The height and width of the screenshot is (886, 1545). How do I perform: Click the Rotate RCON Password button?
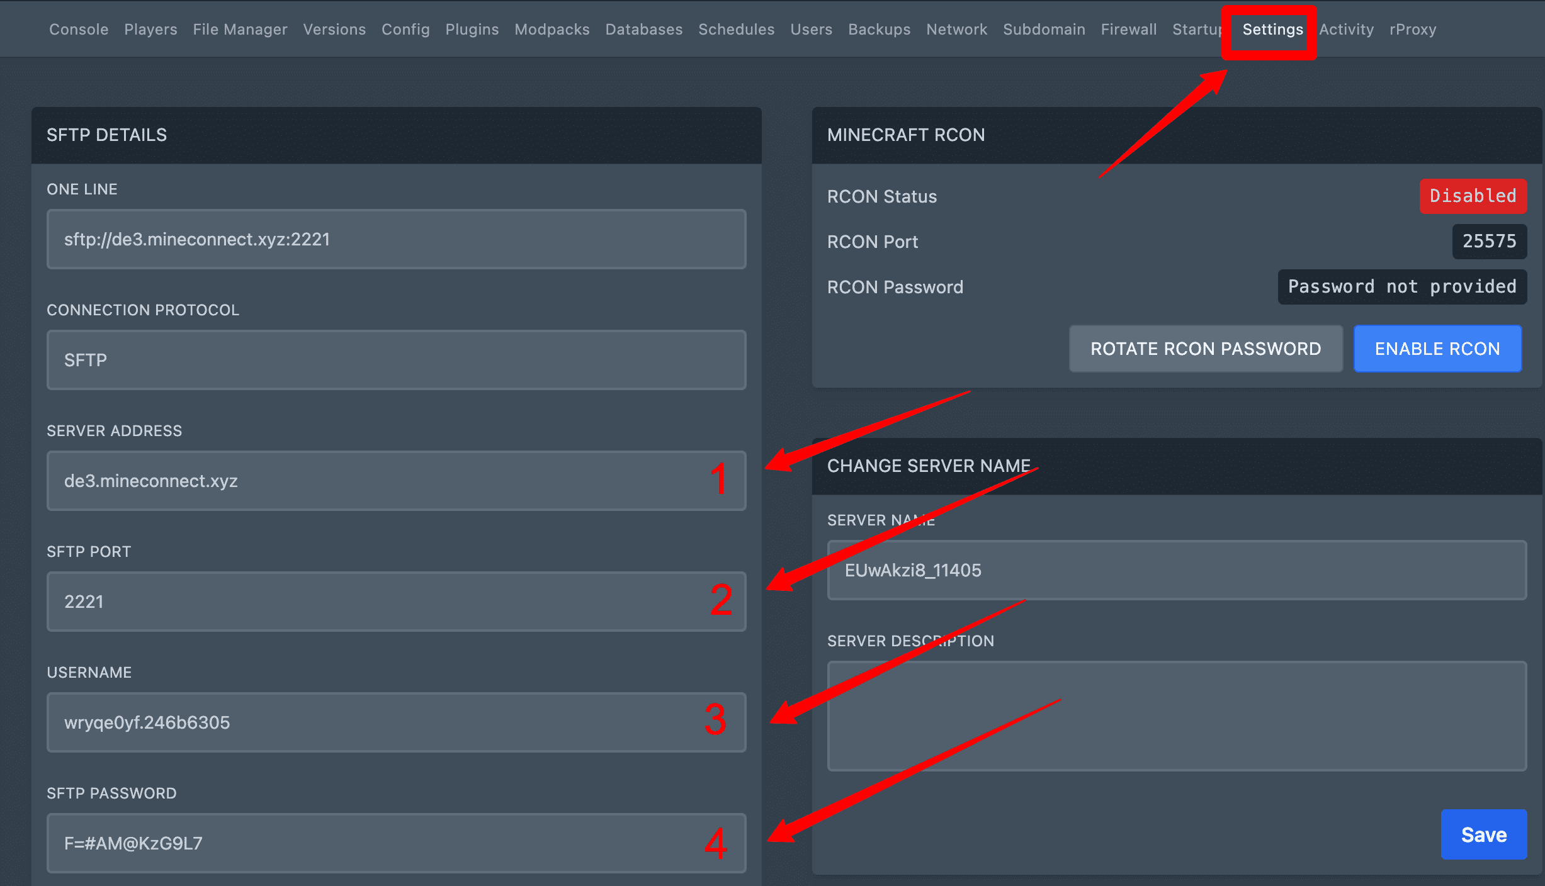point(1206,349)
